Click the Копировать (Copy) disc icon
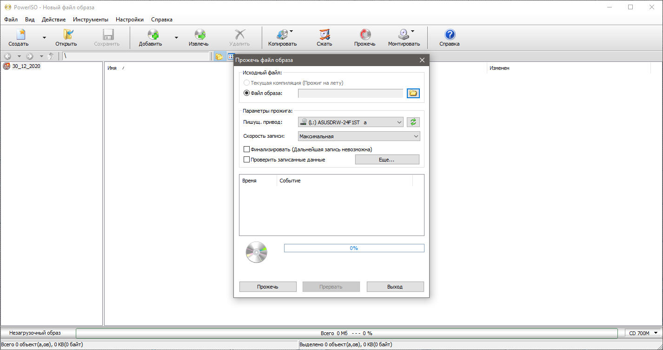Image resolution: width=663 pixels, height=350 pixels. (x=282, y=34)
